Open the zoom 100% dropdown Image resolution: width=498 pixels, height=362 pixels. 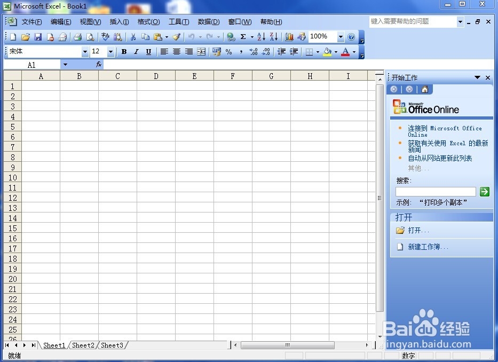[341, 37]
